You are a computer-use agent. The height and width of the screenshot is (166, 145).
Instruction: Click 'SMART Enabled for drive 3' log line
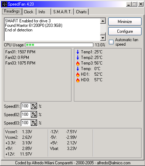(x=28, y=21)
